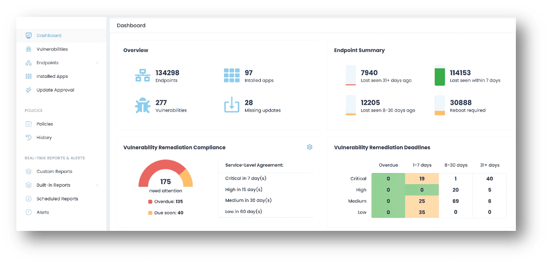This screenshot has height=264, width=549.
Task: Click the Update Approval checkmark icon
Action: pyautogui.click(x=28, y=90)
